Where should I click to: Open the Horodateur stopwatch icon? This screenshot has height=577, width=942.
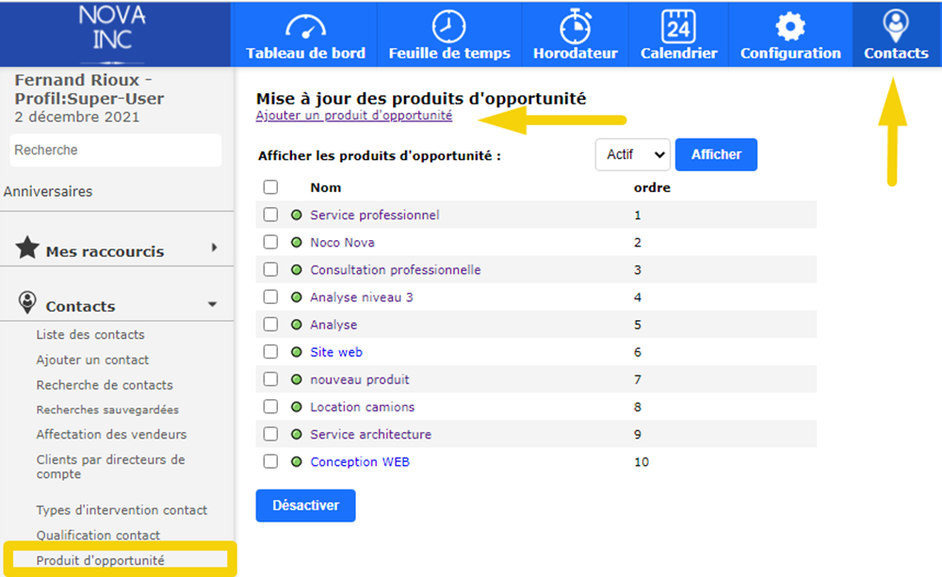click(575, 25)
